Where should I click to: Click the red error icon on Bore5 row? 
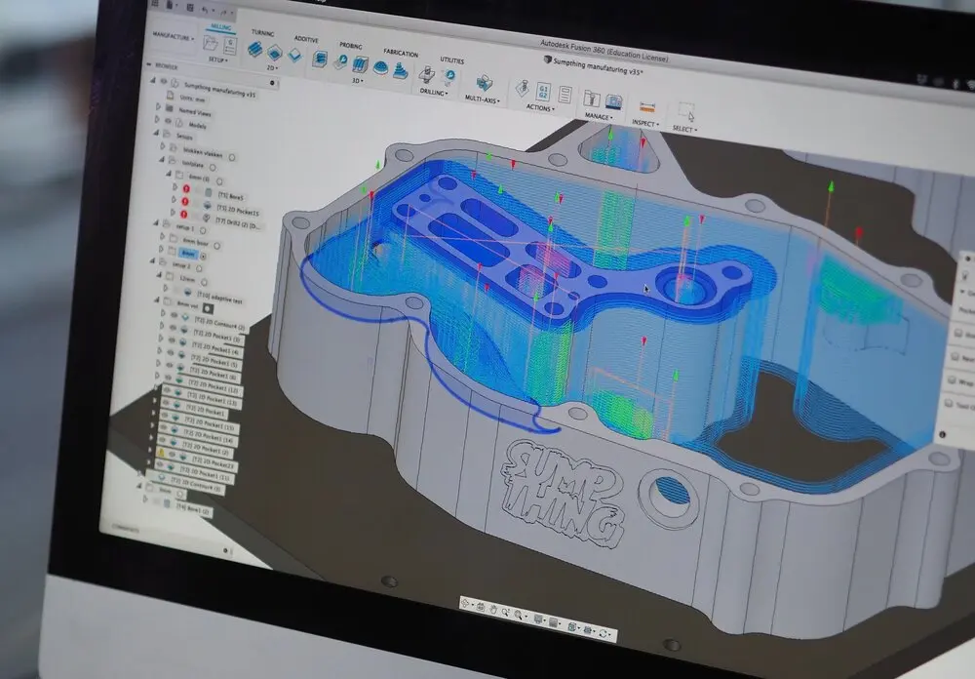pyautogui.click(x=186, y=188)
